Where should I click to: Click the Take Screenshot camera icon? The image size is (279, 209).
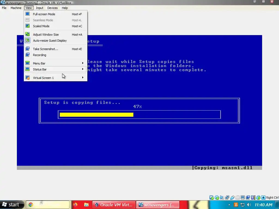tap(28, 49)
